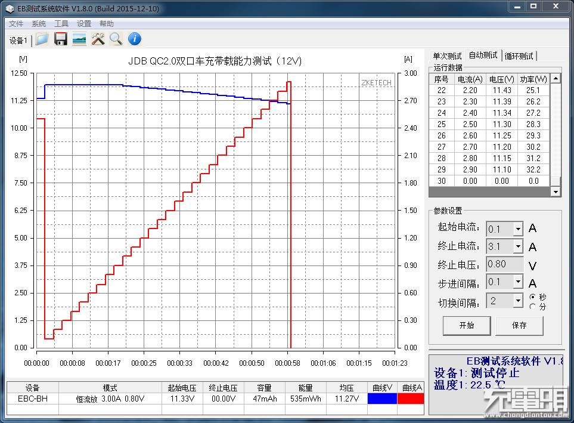Click the EB app icon in the title bar
Viewport: 574px width, 423px height.
pos(10,8)
